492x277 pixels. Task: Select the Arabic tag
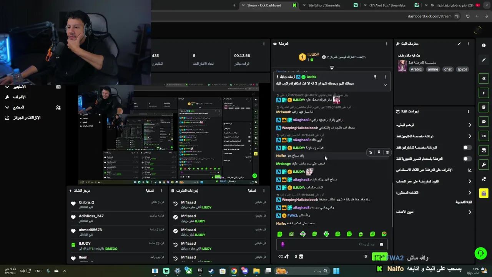[416, 69]
